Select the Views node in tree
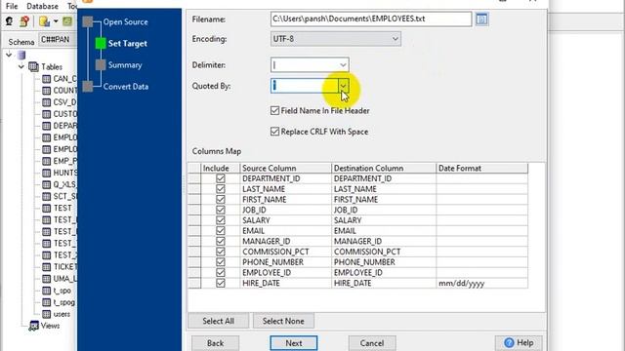This screenshot has height=351, width=625. [50, 326]
